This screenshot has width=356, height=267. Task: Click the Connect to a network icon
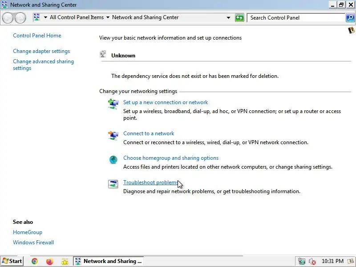point(113,135)
